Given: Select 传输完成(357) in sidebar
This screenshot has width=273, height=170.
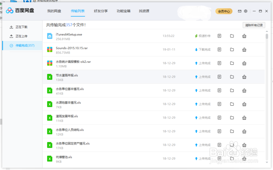Looking at the screenshot, I should (x=22, y=45).
